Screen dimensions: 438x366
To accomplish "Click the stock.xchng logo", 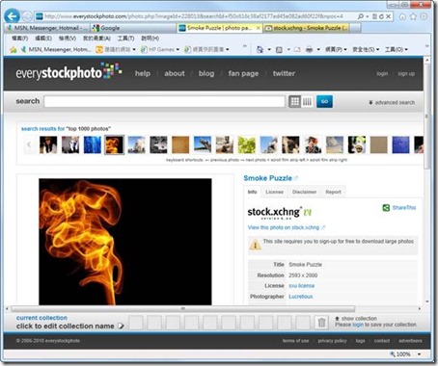I will (x=280, y=213).
